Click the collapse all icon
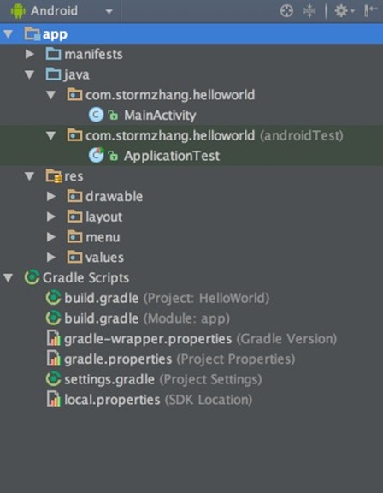 309,11
